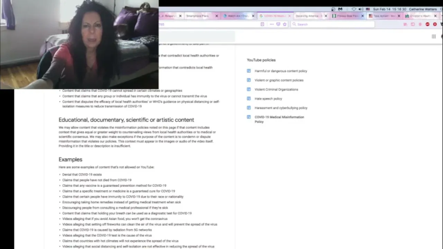This screenshot has height=249, width=443.
Task: Click the red Adblock extension icon
Action: tap(427, 24)
